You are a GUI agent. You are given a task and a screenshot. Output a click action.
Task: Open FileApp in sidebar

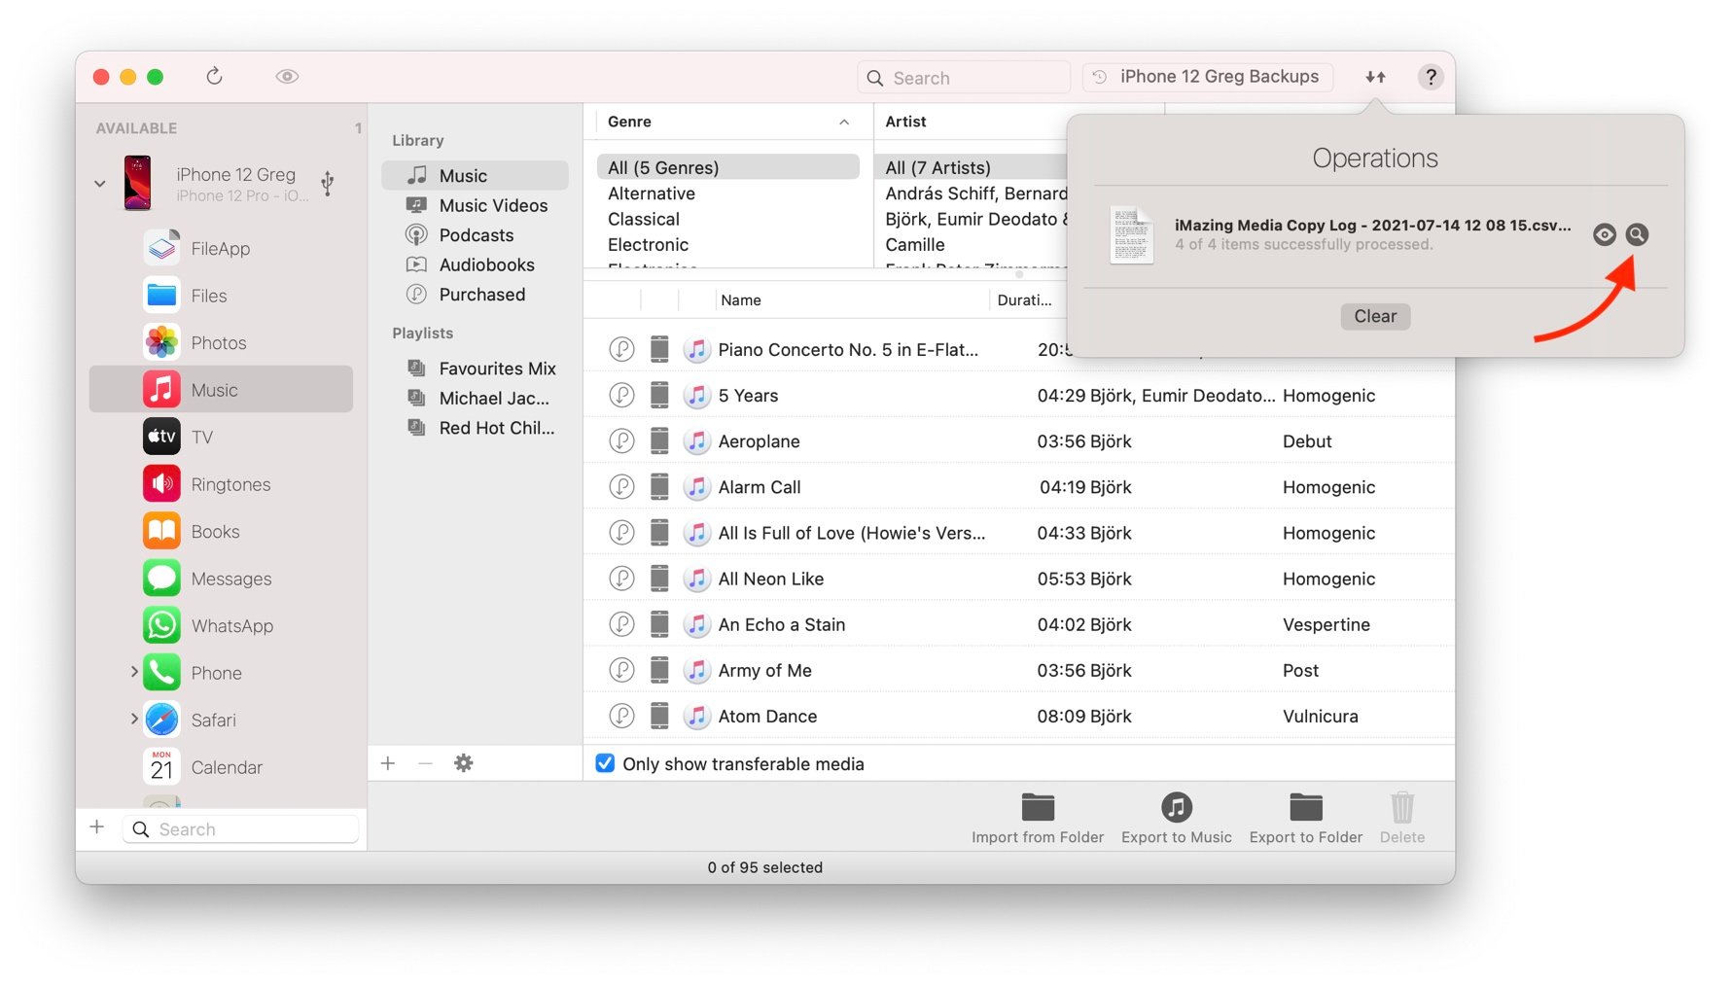[221, 249]
